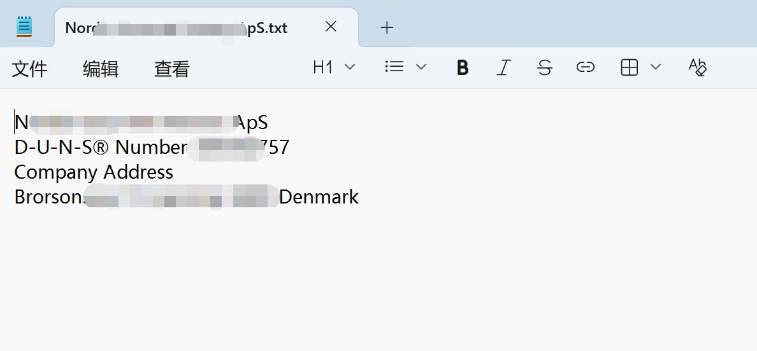757x351 pixels.
Task: Toggle strikethrough formatting
Action: pyautogui.click(x=545, y=67)
